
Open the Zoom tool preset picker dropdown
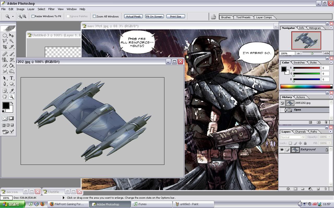click(13, 16)
